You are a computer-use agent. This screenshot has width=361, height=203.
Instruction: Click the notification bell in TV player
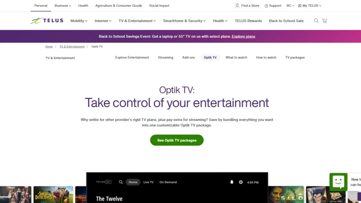click(232, 182)
